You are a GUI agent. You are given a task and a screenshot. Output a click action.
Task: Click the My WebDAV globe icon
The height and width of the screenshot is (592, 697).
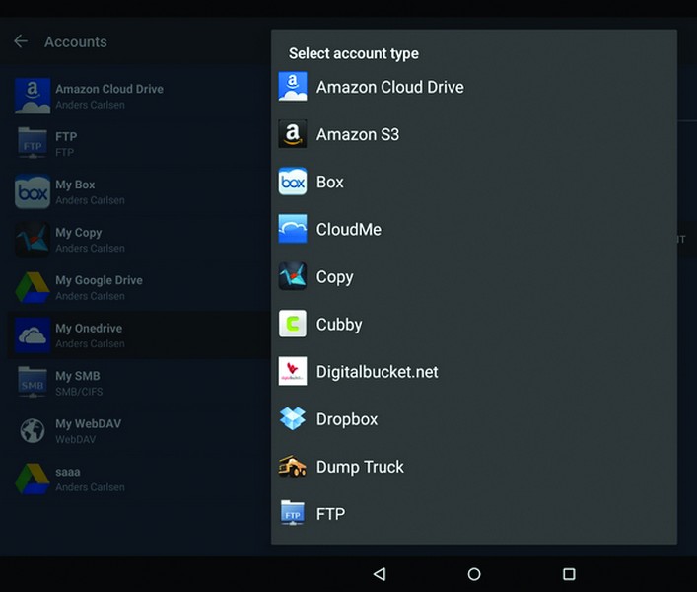[x=33, y=430]
